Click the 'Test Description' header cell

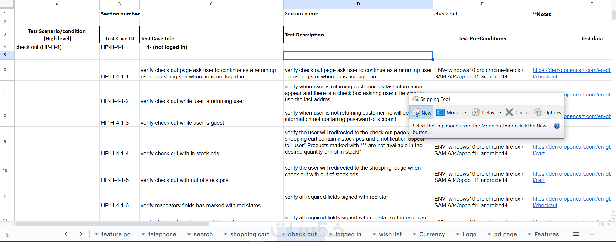[x=358, y=35]
